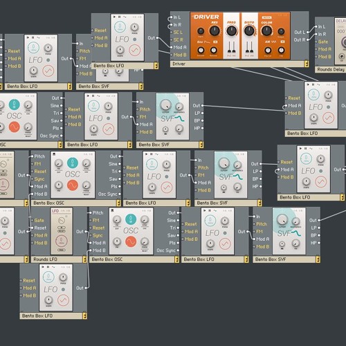This screenshot has height=346, width=346.
Task: Click the orange sine button on the OSC beside Rounds LFO
Action: click(x=131, y=242)
